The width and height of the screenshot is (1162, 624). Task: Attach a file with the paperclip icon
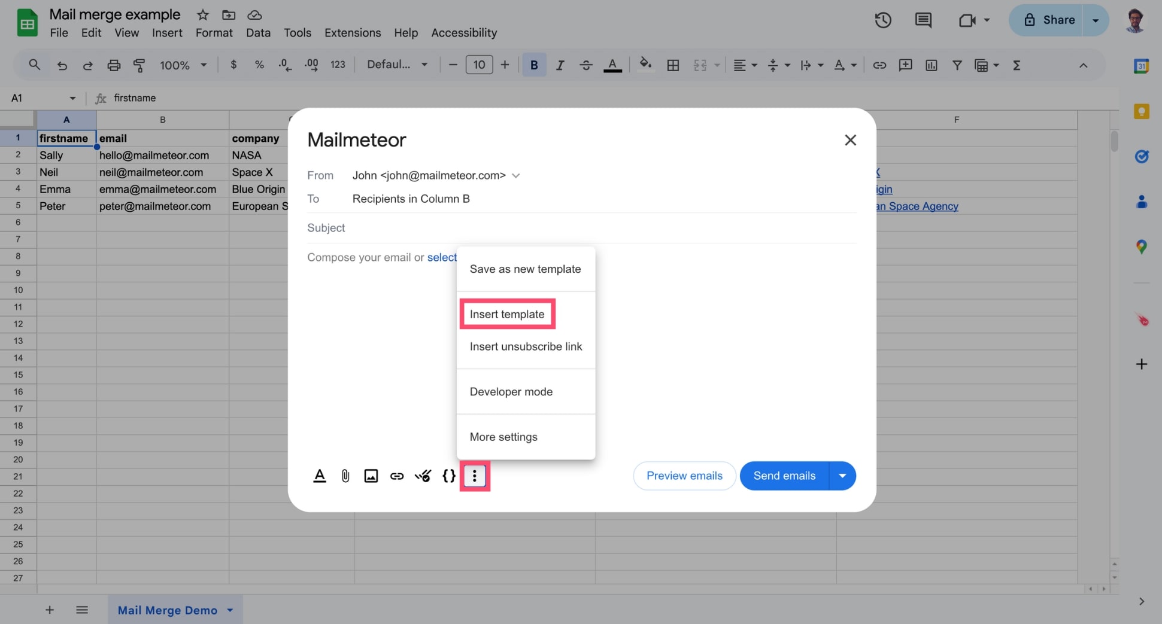point(345,476)
